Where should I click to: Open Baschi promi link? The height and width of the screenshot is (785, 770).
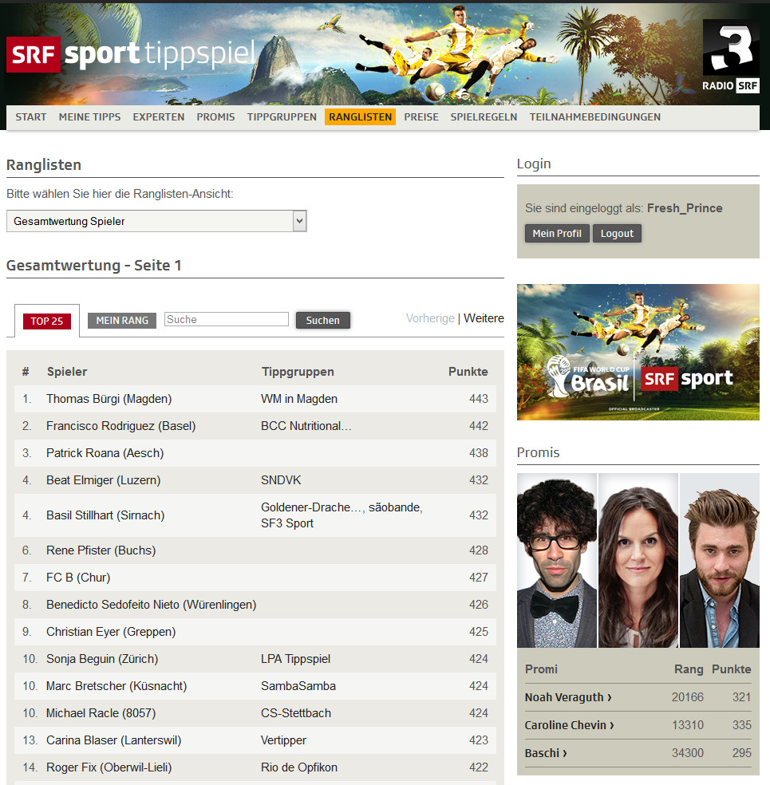[546, 753]
